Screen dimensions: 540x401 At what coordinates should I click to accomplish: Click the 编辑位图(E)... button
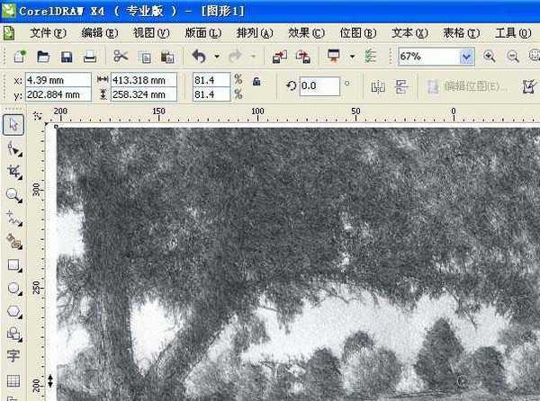(x=467, y=86)
